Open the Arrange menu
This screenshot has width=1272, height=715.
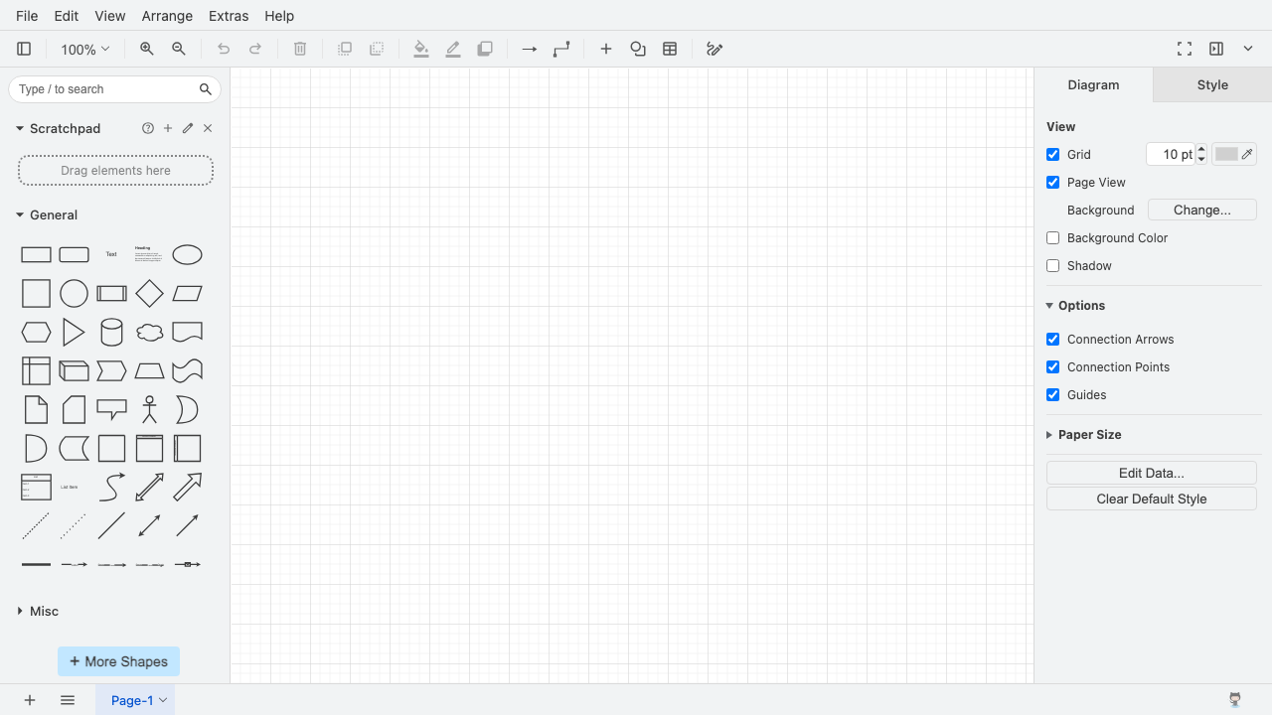[x=167, y=16]
